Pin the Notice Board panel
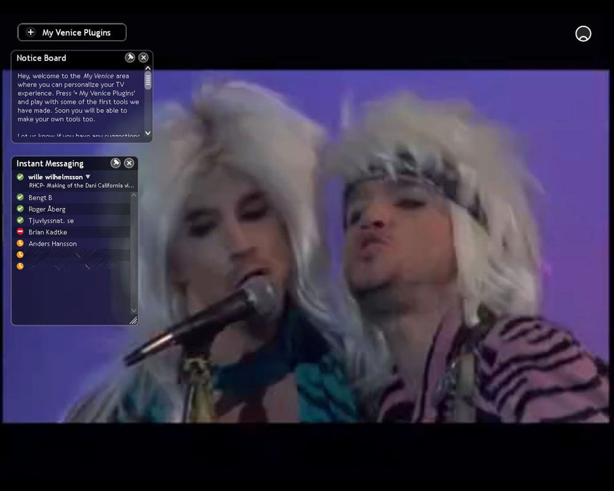614x491 pixels. [130, 58]
